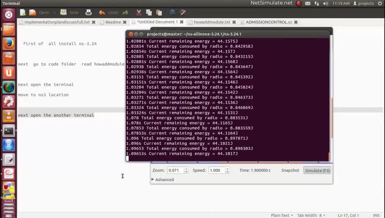Open the Find search tool
The width and height of the screenshot is (385, 218).
coord(172,12)
